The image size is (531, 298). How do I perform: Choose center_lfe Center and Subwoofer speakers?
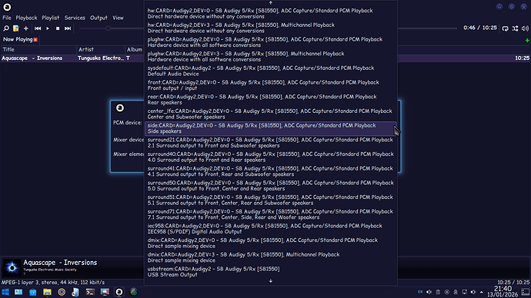pos(271,114)
